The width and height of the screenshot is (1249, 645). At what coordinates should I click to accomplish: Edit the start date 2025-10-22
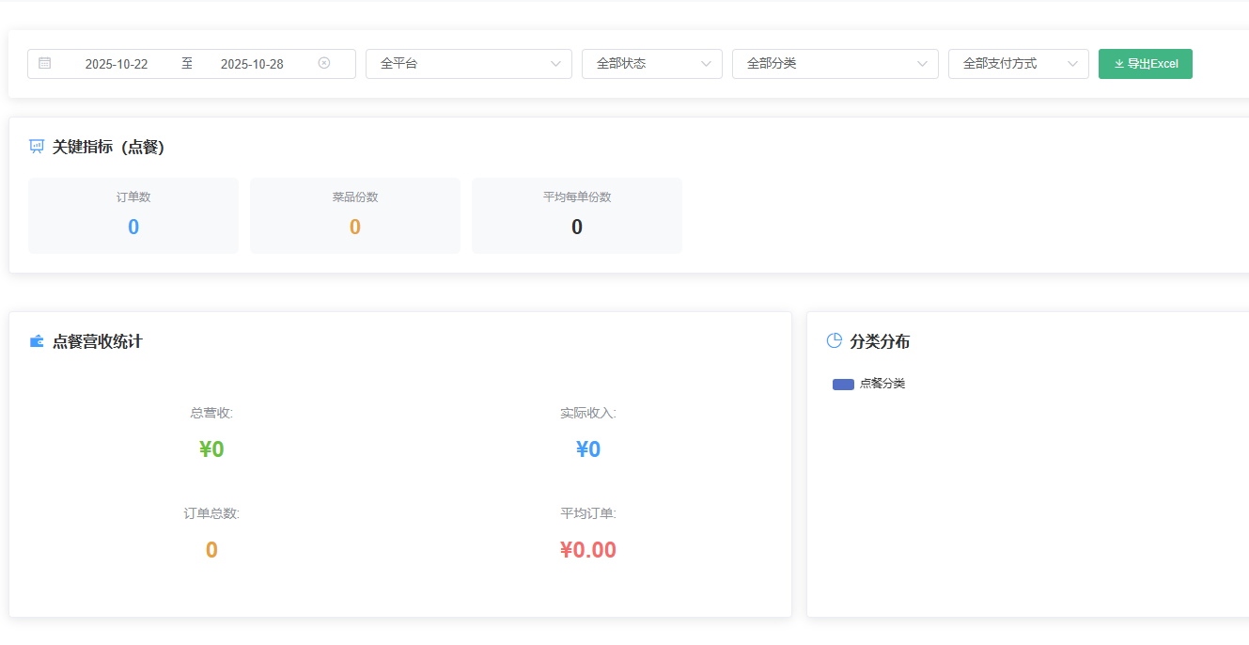click(x=117, y=64)
